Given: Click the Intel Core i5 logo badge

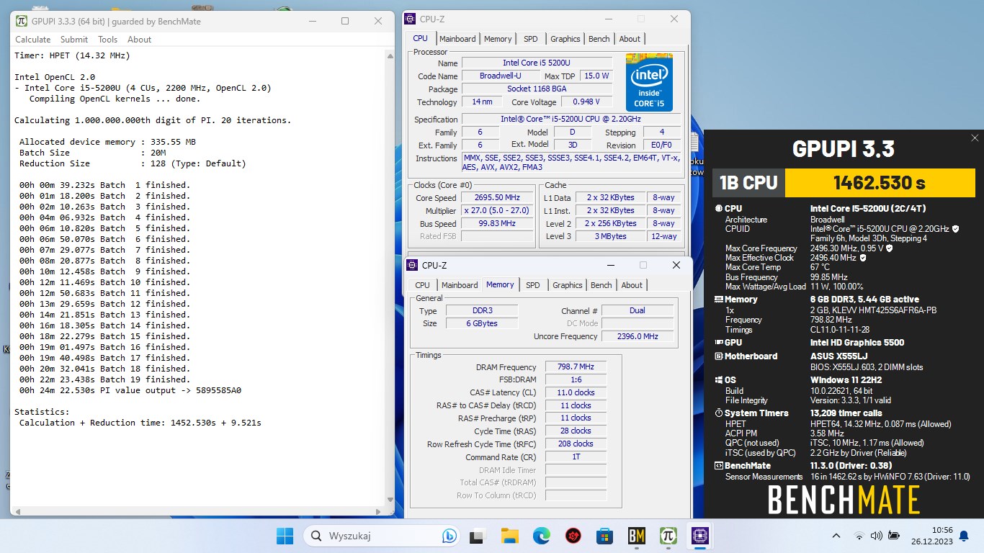Looking at the screenshot, I should tap(649, 82).
